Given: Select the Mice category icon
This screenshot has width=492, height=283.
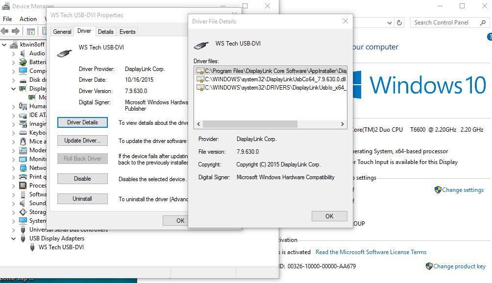Looking at the screenshot, I should point(23,141).
